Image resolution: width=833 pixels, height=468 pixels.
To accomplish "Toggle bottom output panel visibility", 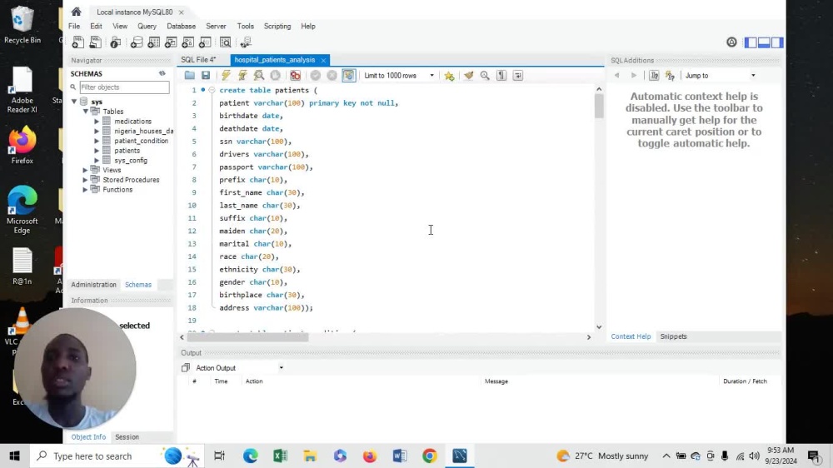I will pos(764,42).
